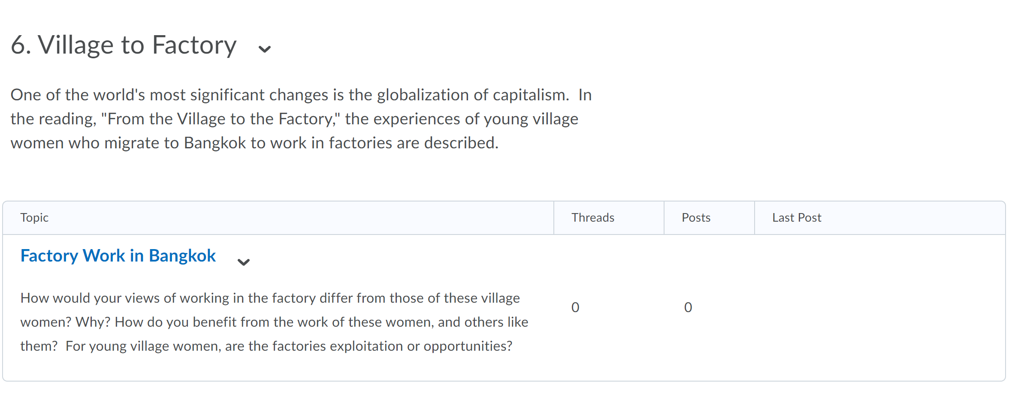Open the Factory Work in Bangkok topic
This screenshot has width=1018, height=394.
(118, 256)
